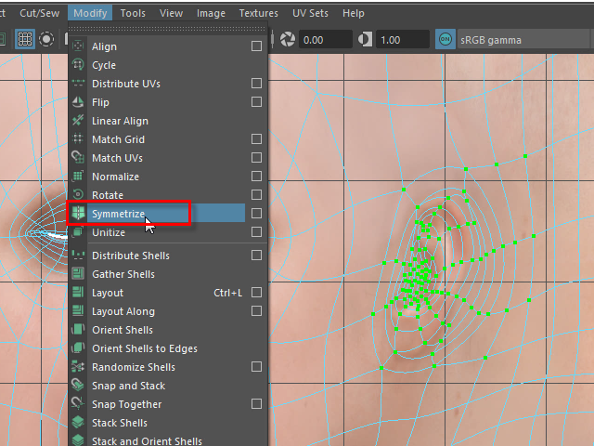Choose Gather Shells from the menu
This screenshot has width=594, height=446.
123,274
